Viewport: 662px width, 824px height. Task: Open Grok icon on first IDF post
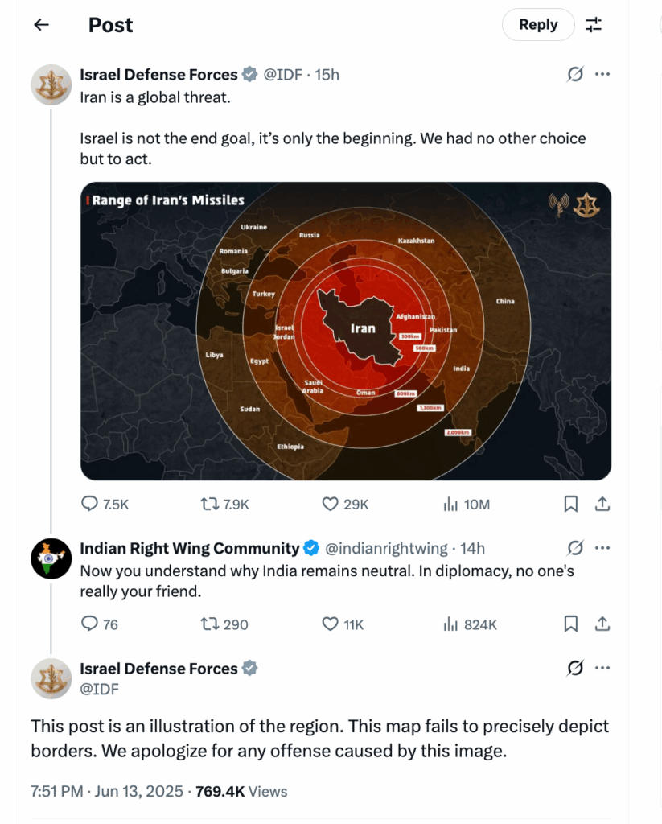click(x=574, y=75)
